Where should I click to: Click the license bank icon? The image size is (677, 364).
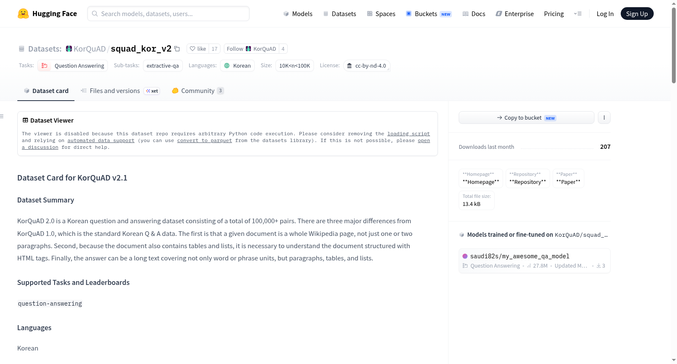(x=350, y=66)
